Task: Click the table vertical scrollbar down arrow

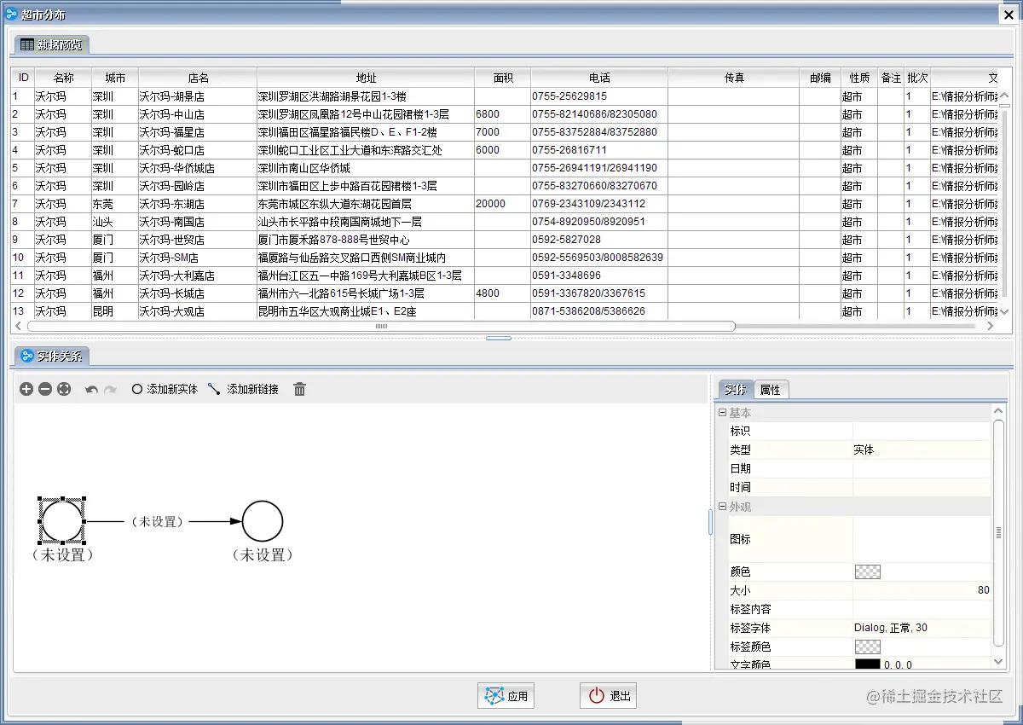Action: 1003,312
